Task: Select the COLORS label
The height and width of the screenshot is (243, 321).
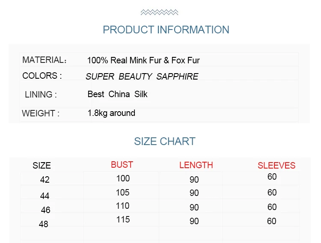Action: (x=42, y=76)
